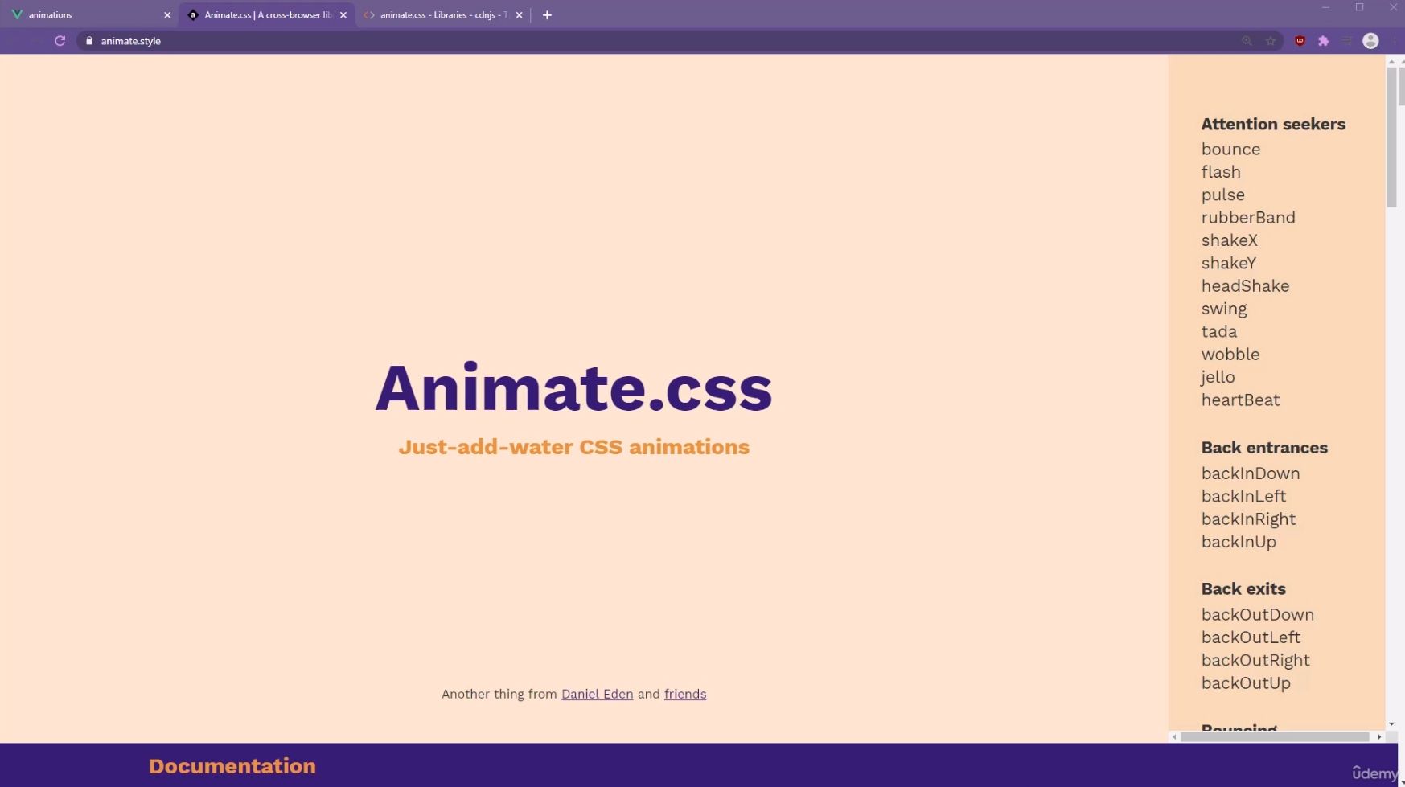Bookmark this page with the star icon
The width and height of the screenshot is (1405, 787).
1271,41
